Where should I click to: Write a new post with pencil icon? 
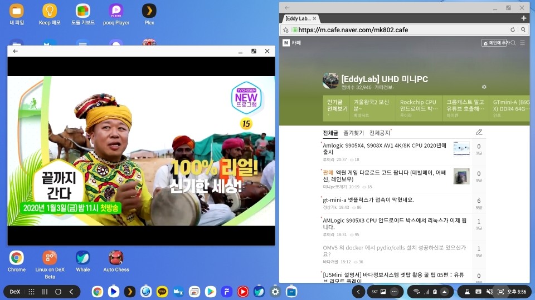click(479, 132)
